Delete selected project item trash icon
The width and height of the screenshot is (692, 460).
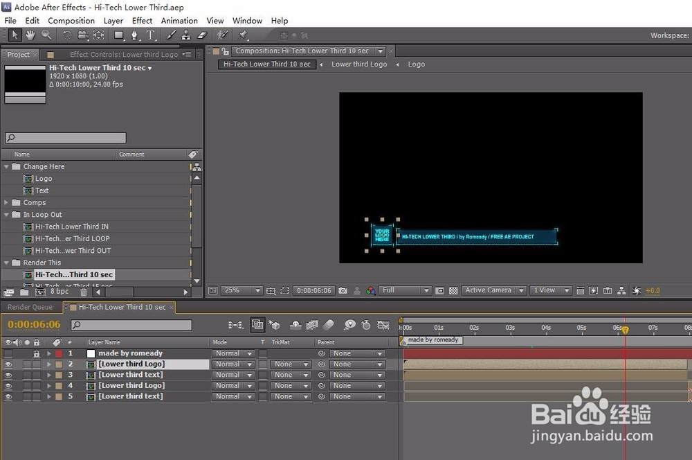point(84,292)
